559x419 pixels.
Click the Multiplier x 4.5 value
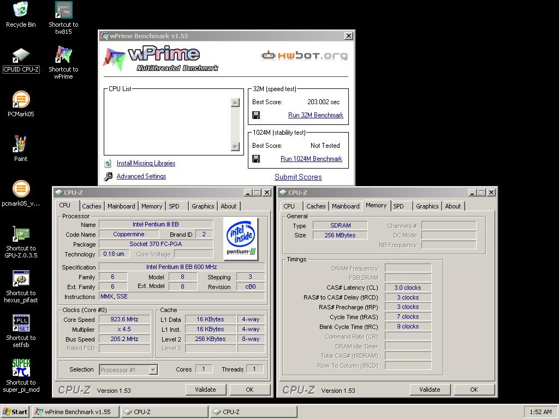124,330
